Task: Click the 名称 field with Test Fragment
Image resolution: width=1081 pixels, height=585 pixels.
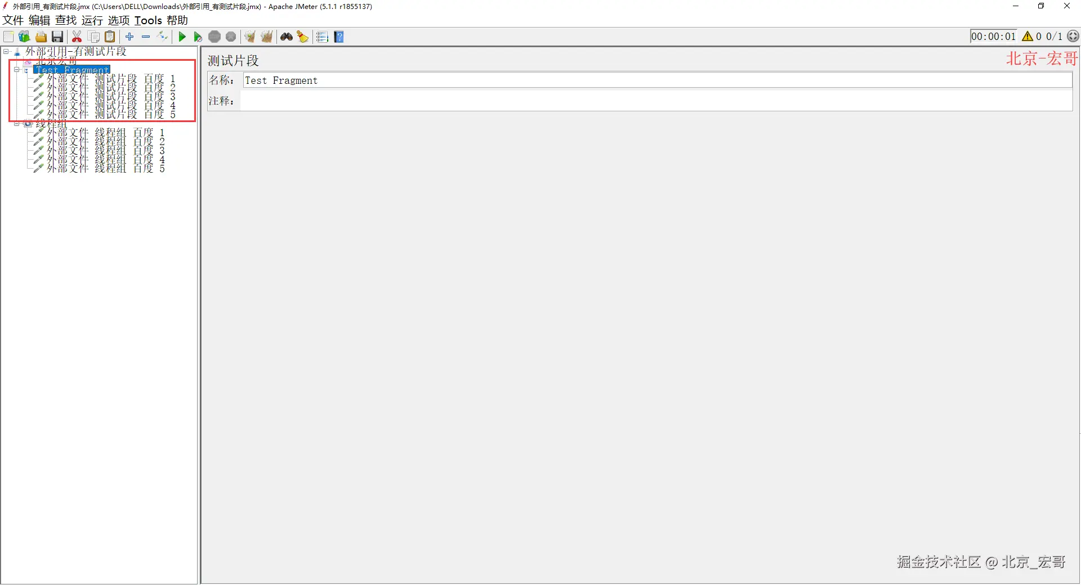Action: (657, 80)
